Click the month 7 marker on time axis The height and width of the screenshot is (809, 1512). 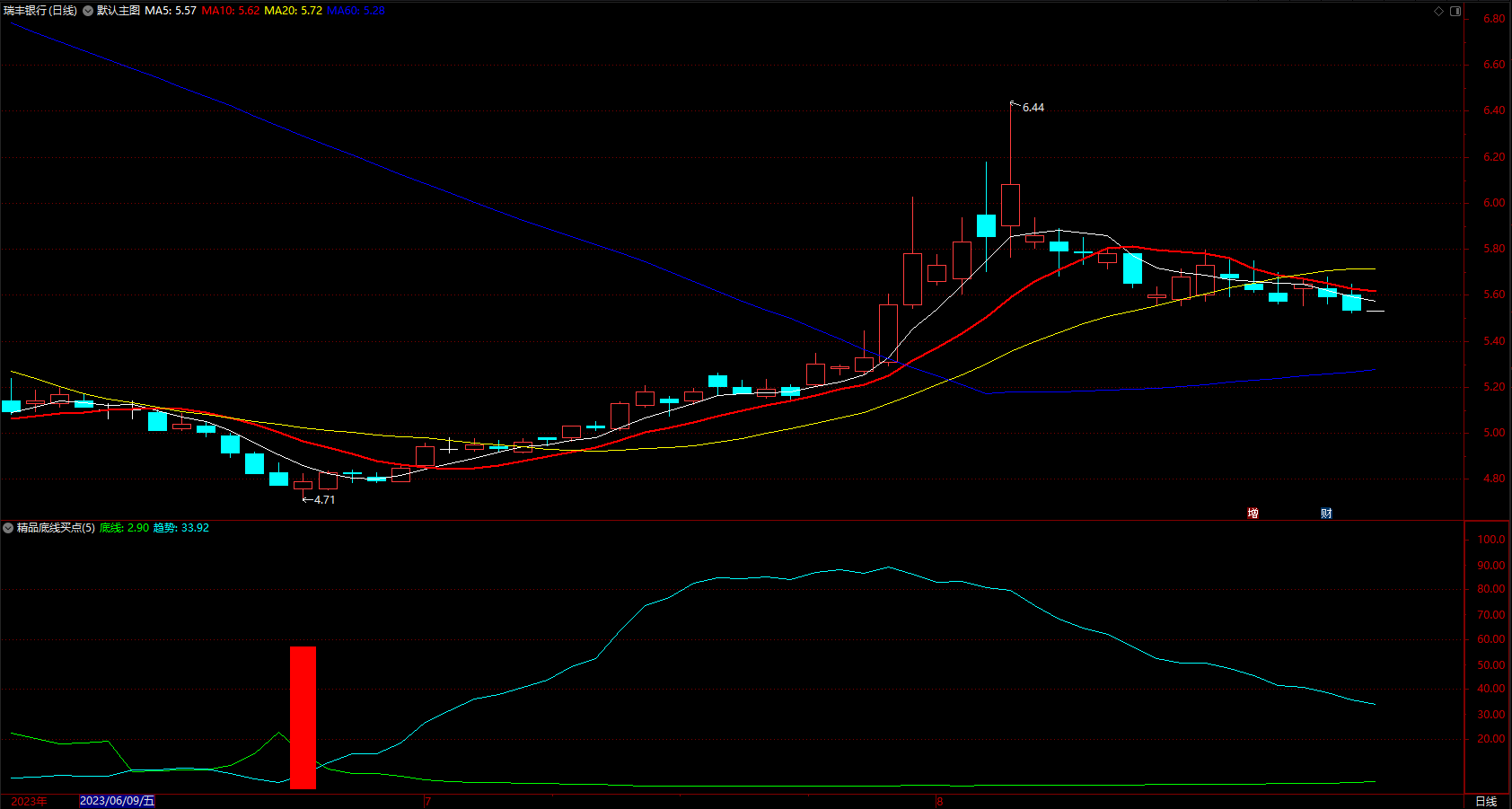coord(427,801)
